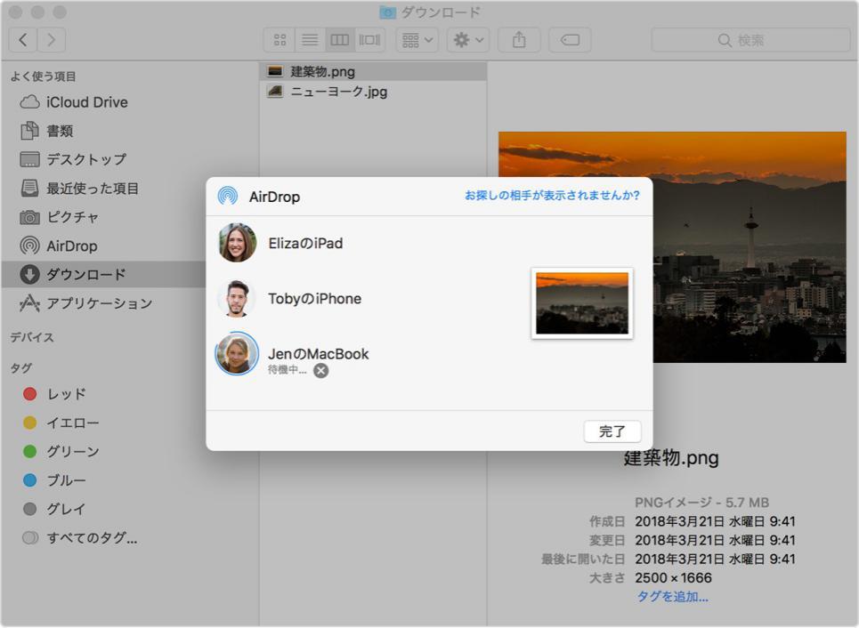Image resolution: width=859 pixels, height=628 pixels.
Task: Switch to icon view in the toolbar
Action: tap(279, 39)
